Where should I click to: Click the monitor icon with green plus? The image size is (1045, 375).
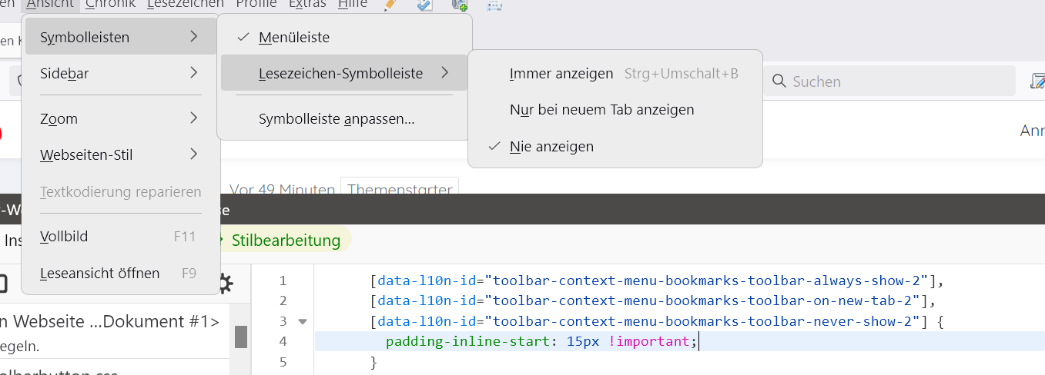pyautogui.click(x=460, y=5)
